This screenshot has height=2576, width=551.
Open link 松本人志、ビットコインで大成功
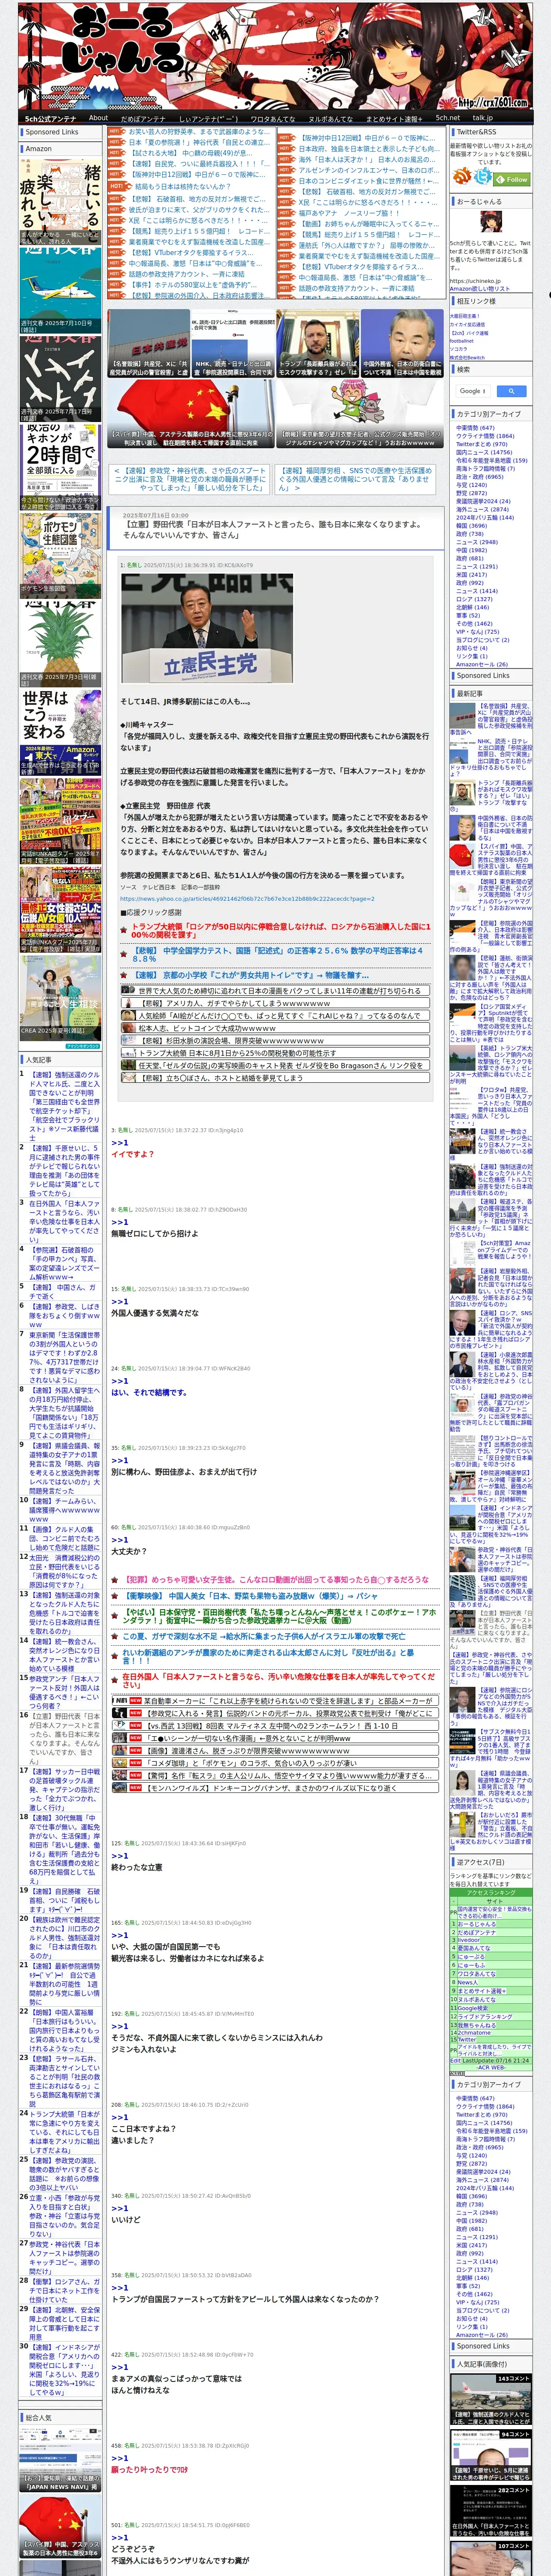coord(206,1028)
